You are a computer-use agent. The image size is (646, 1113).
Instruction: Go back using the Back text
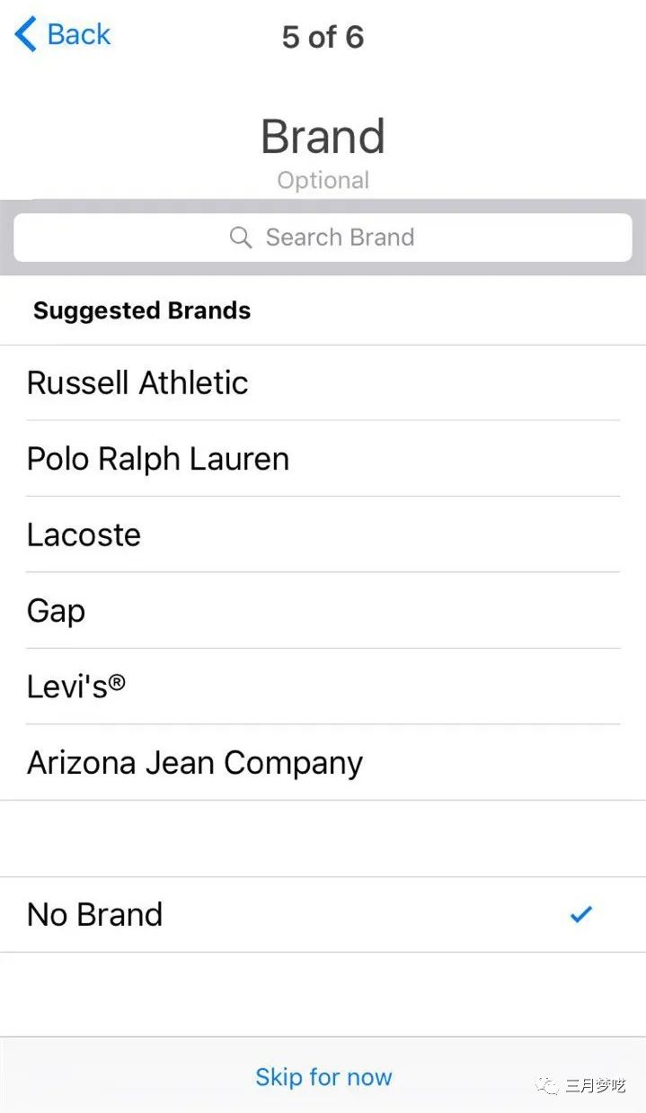point(79,35)
